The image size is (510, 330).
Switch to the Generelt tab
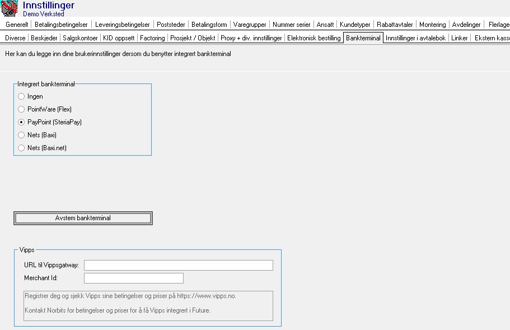(x=17, y=25)
